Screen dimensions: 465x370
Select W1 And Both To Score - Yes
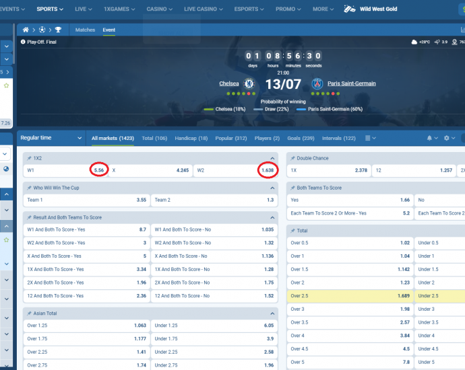pyautogui.click(x=86, y=229)
